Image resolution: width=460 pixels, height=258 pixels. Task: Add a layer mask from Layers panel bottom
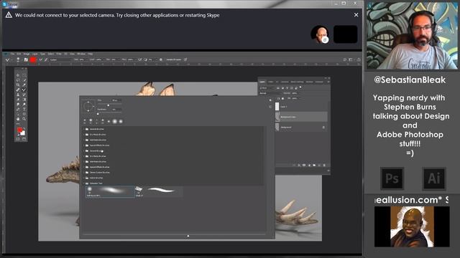pyautogui.click(x=304, y=166)
